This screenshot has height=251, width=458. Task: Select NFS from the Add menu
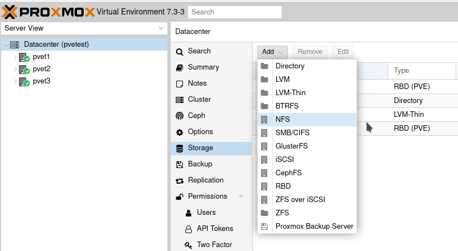coord(283,119)
